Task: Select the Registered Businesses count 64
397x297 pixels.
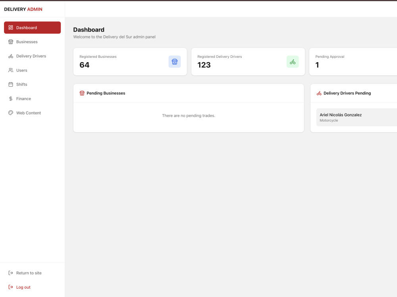Action: pyautogui.click(x=84, y=65)
